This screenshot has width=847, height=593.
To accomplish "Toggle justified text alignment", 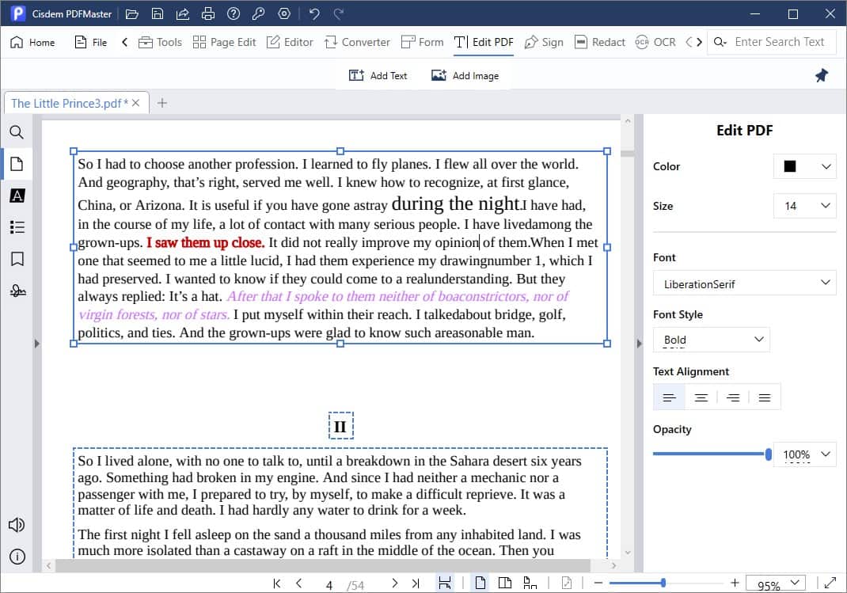I will coord(764,397).
